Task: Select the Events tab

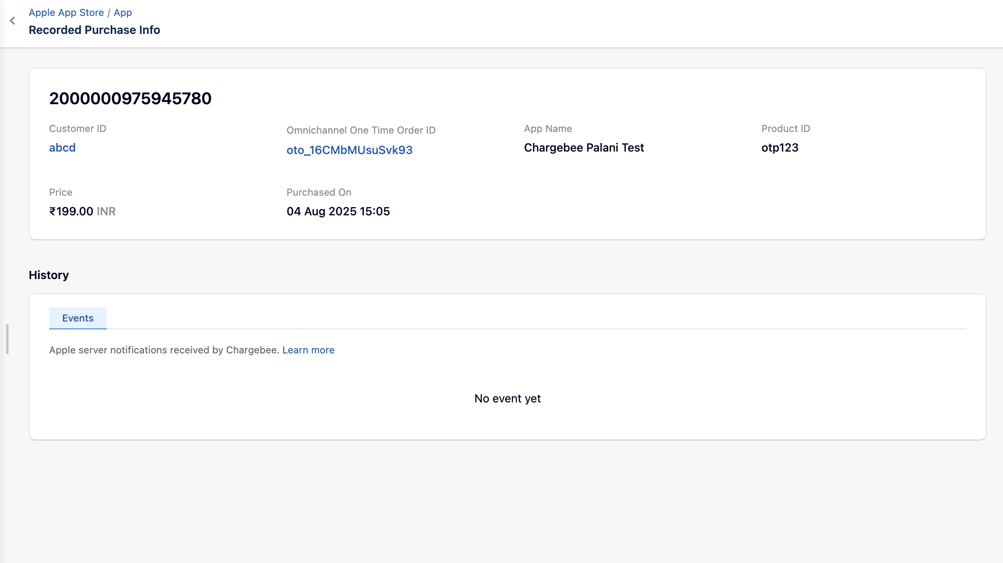Action: click(x=78, y=318)
